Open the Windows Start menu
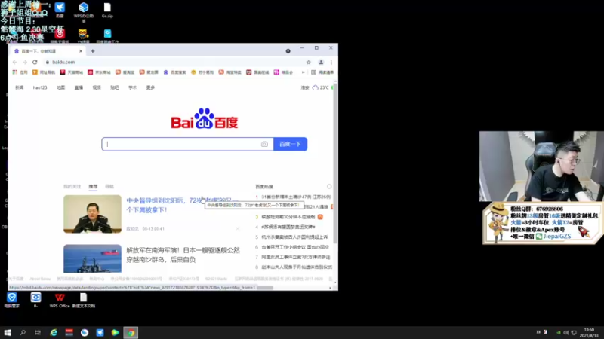Image resolution: width=604 pixels, height=339 pixels. tap(8, 332)
